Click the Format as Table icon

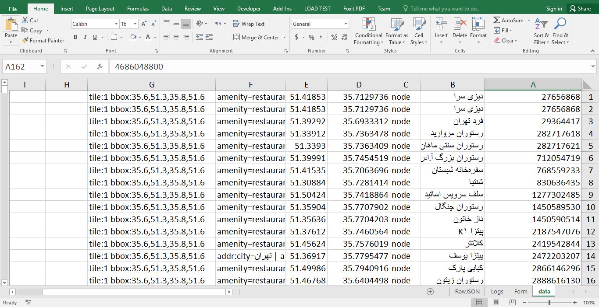point(396,31)
